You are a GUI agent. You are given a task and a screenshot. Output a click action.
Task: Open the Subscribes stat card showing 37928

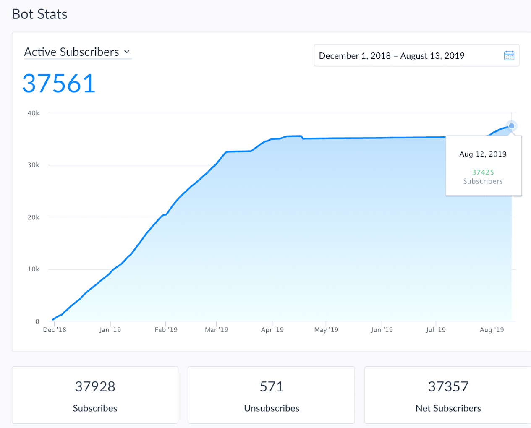(x=95, y=395)
